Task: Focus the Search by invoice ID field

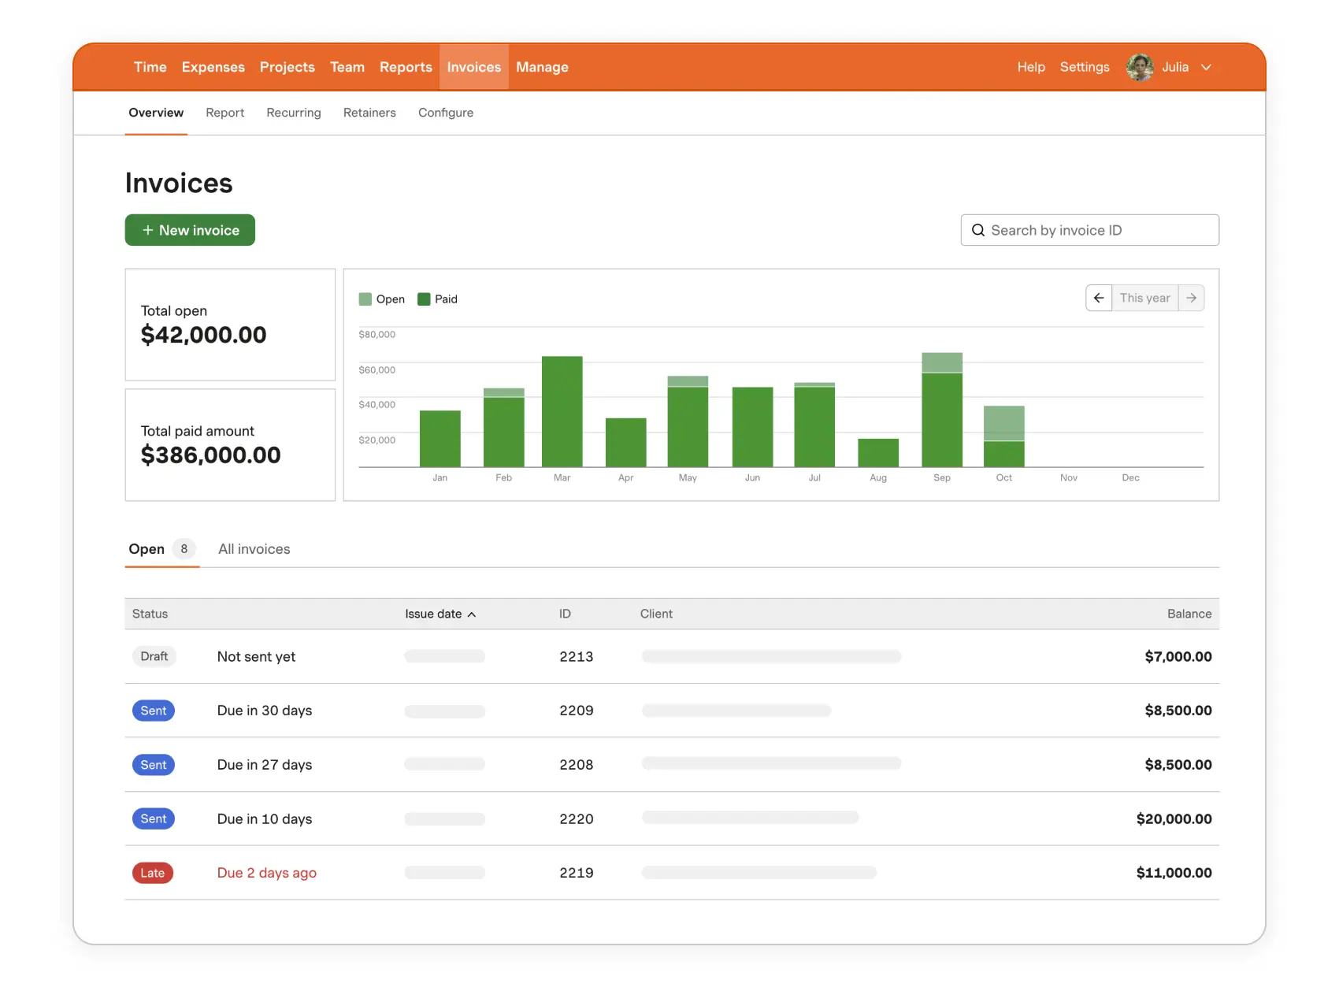Action: click(x=1099, y=230)
